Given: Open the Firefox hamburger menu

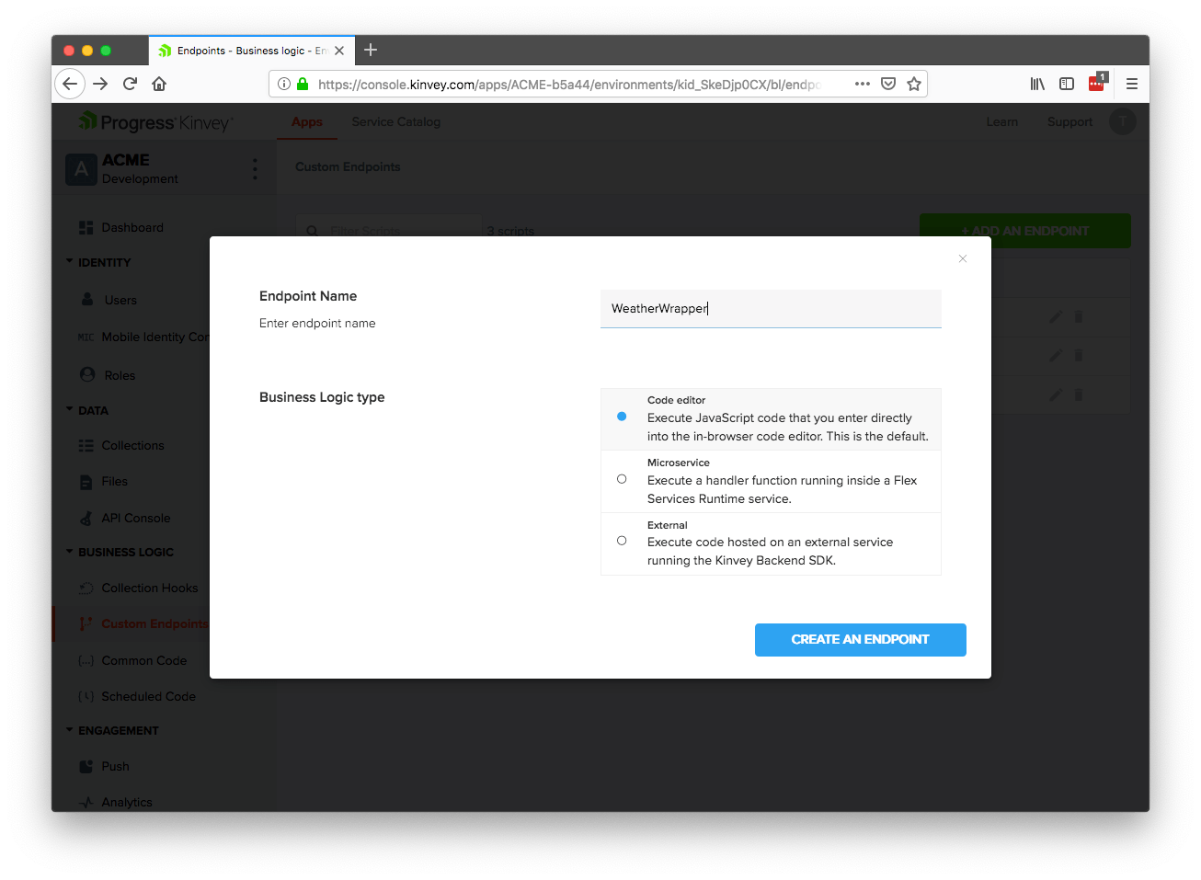Looking at the screenshot, I should tap(1131, 84).
